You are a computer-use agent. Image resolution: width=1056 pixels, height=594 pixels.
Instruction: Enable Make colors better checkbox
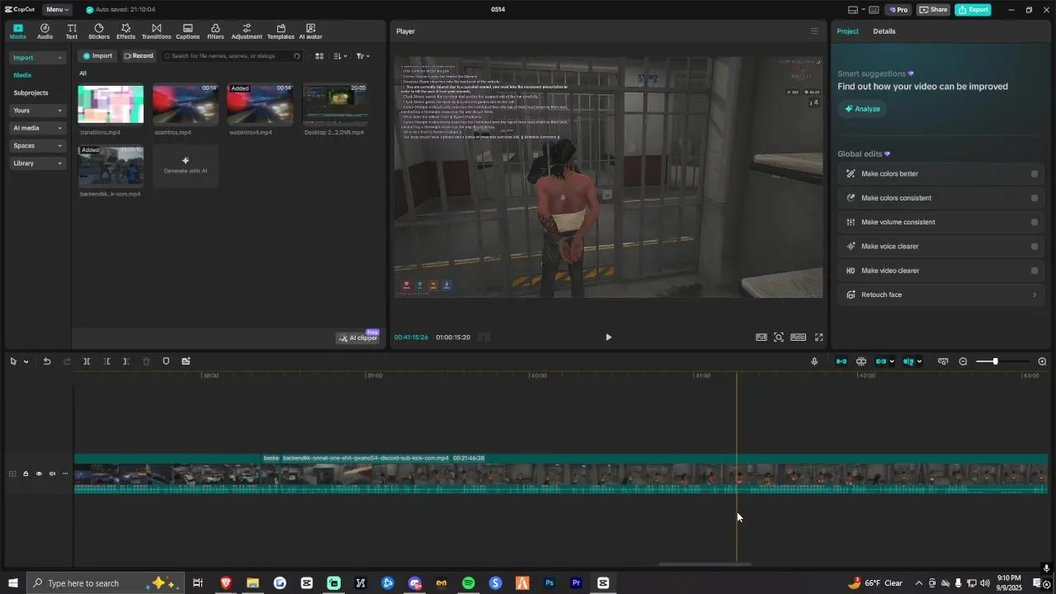click(x=1034, y=174)
